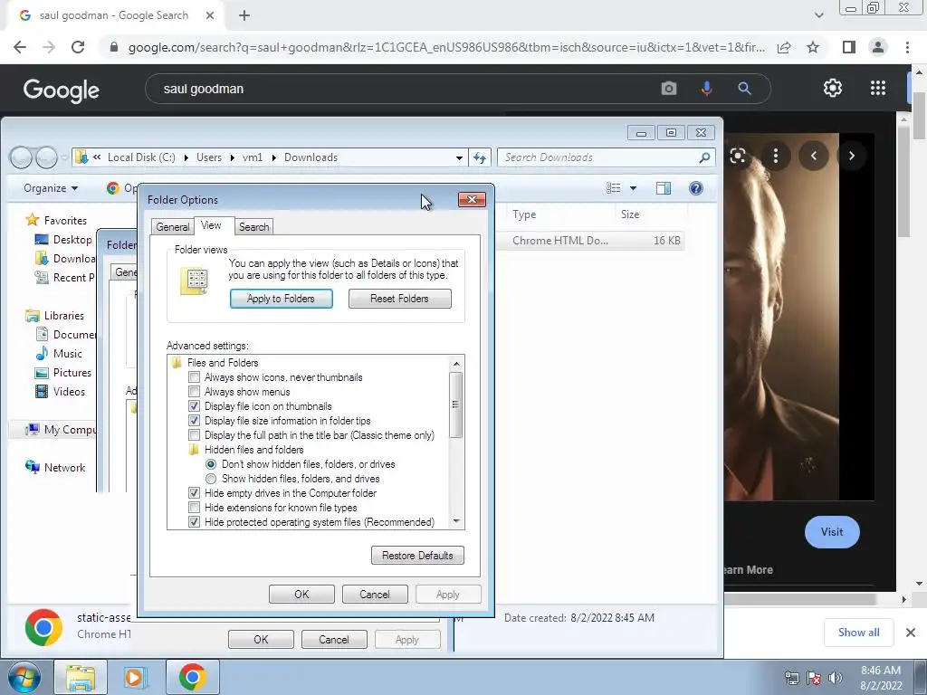Switch to the General tab in Folder Options
Image resolution: width=927 pixels, height=695 pixels.
point(173,227)
